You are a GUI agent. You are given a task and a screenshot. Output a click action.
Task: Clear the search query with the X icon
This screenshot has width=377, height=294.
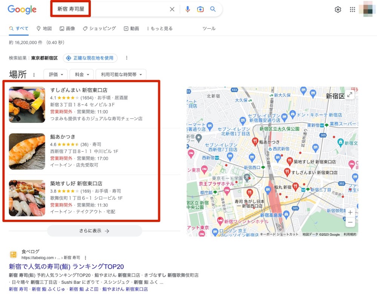click(x=172, y=9)
